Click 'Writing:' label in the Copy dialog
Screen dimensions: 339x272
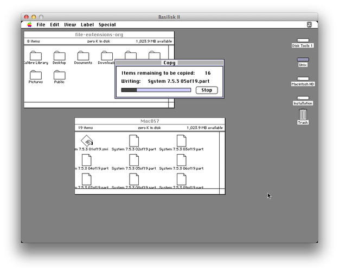pyautogui.click(x=131, y=81)
